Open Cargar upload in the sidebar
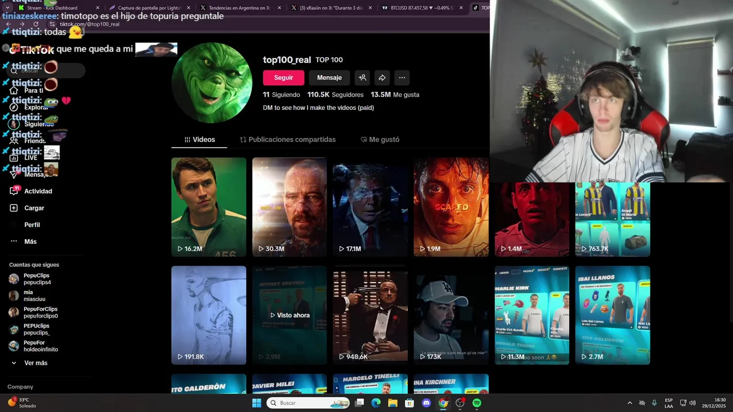This screenshot has height=412, width=733. [x=34, y=208]
